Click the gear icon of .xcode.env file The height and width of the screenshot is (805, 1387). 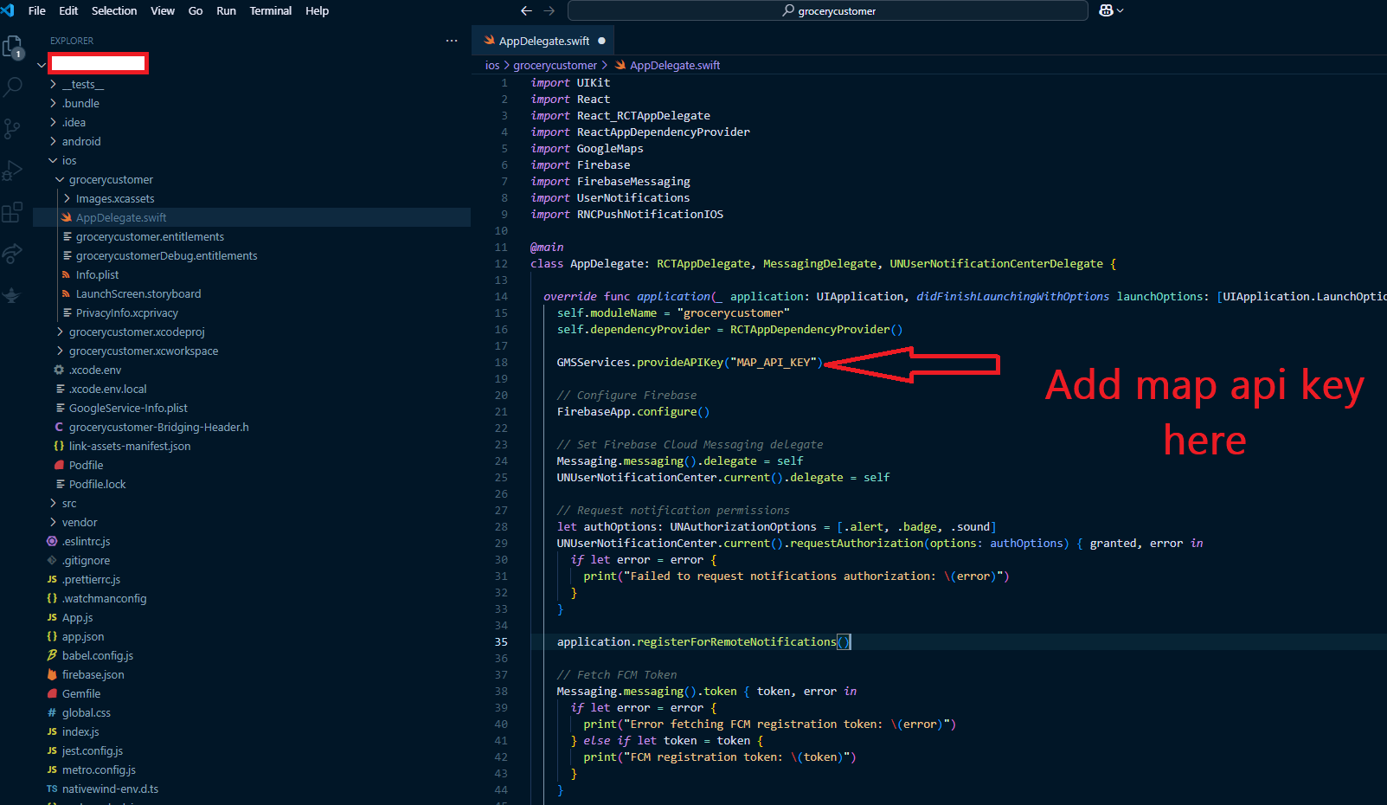tap(59, 370)
